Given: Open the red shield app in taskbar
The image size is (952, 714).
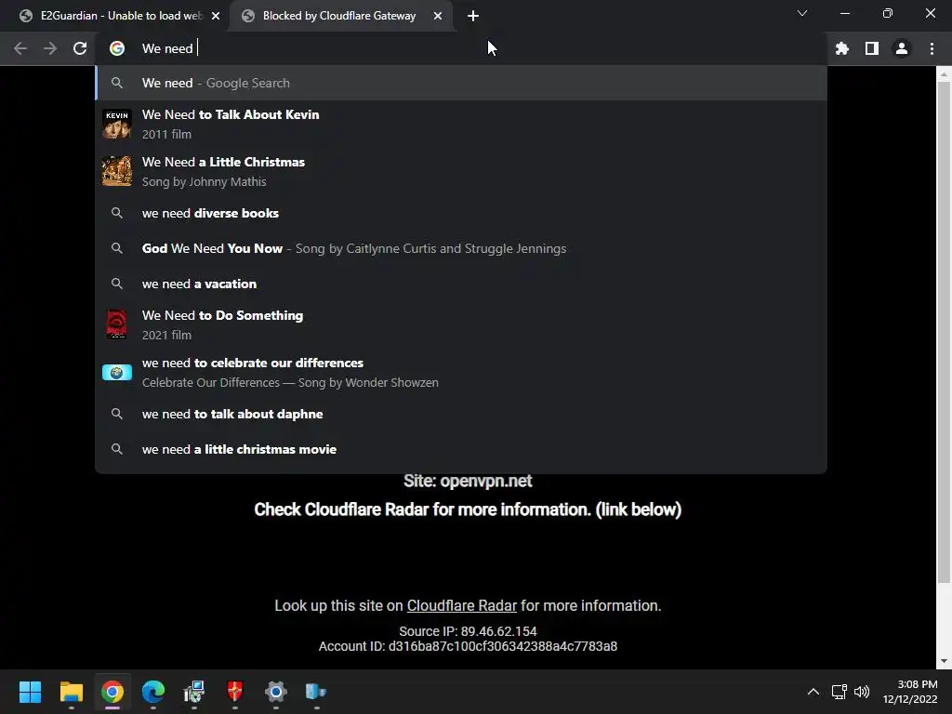Looking at the screenshot, I should (235, 692).
